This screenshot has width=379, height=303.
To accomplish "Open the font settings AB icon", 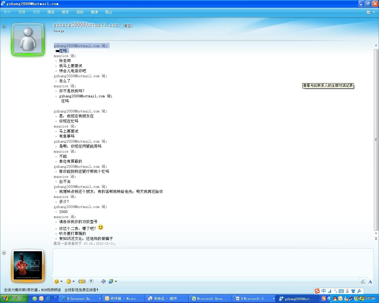I will [x=103, y=281].
